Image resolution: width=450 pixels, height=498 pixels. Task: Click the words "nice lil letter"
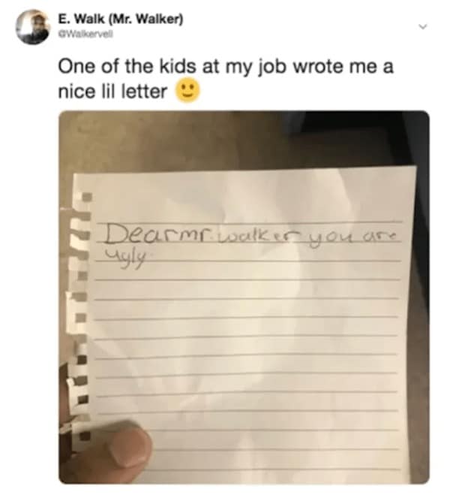point(112,92)
